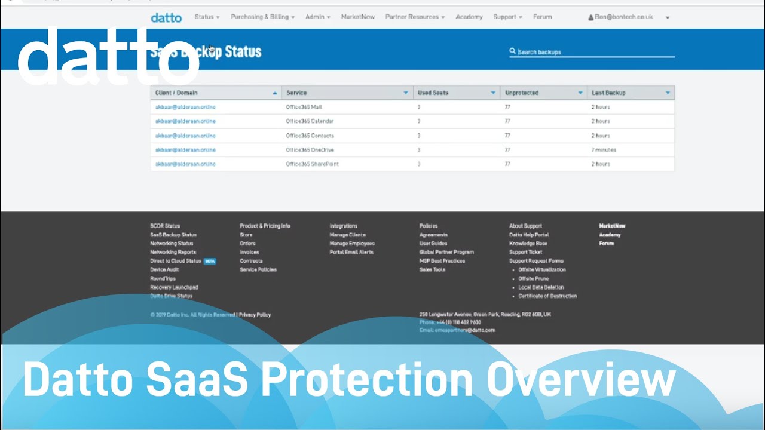Open the Partner Resources dropdown menu
Screen dimensions: 765x430
415,17
